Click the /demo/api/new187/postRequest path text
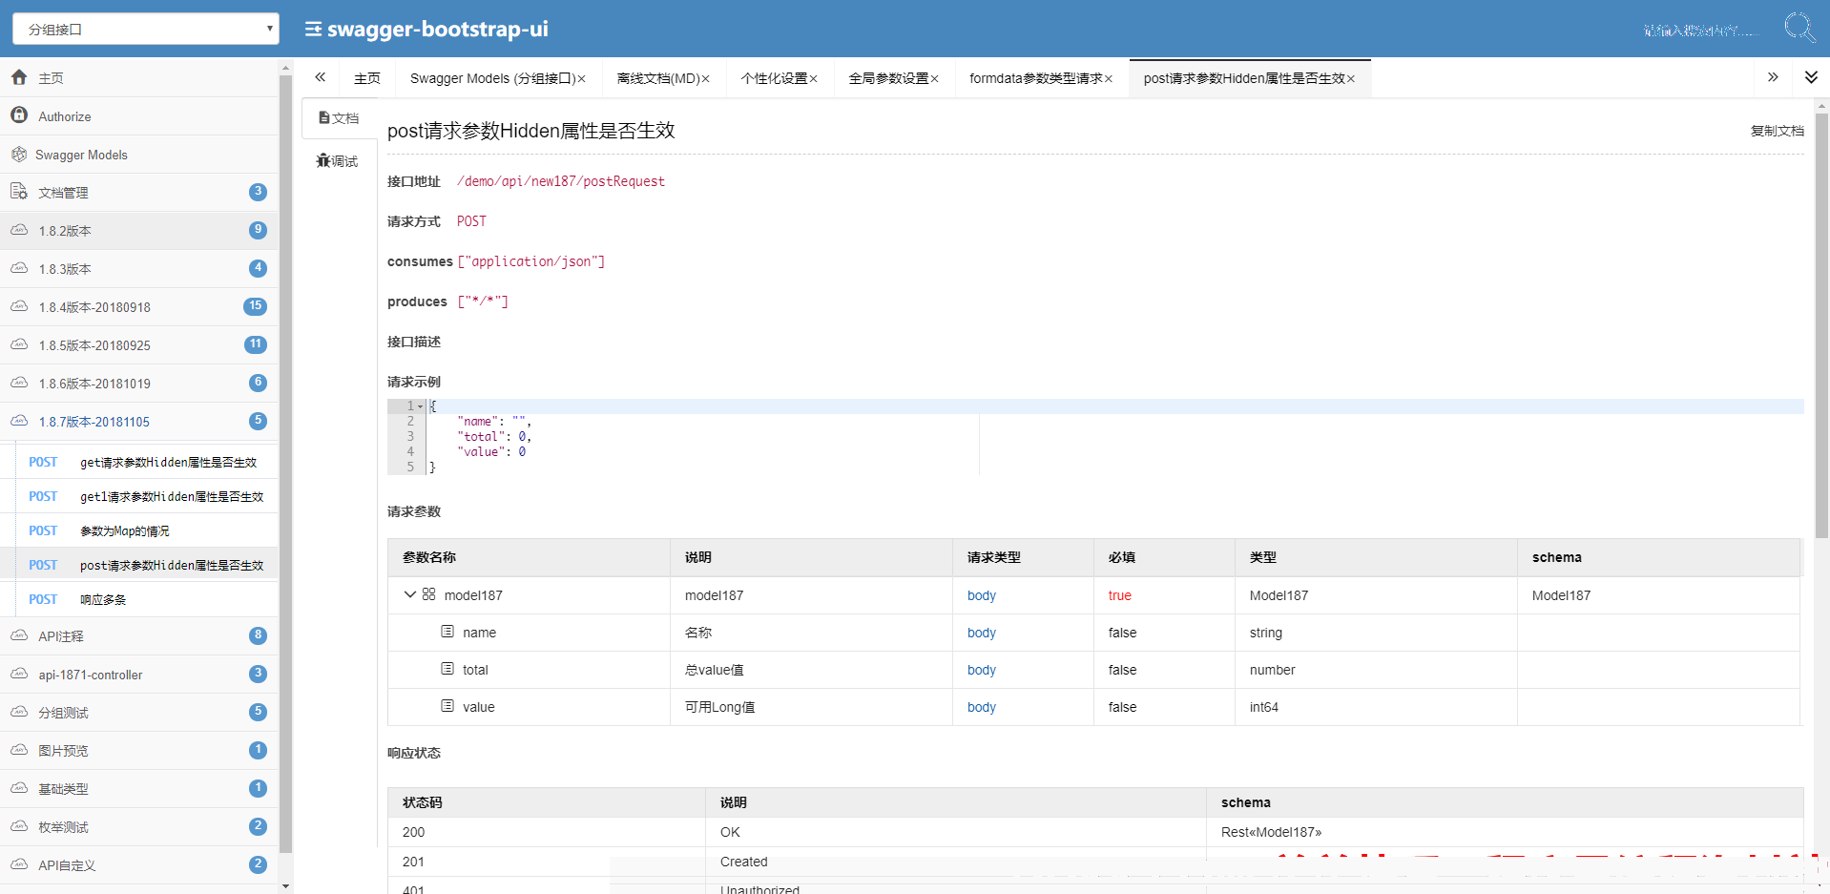 pos(561,181)
